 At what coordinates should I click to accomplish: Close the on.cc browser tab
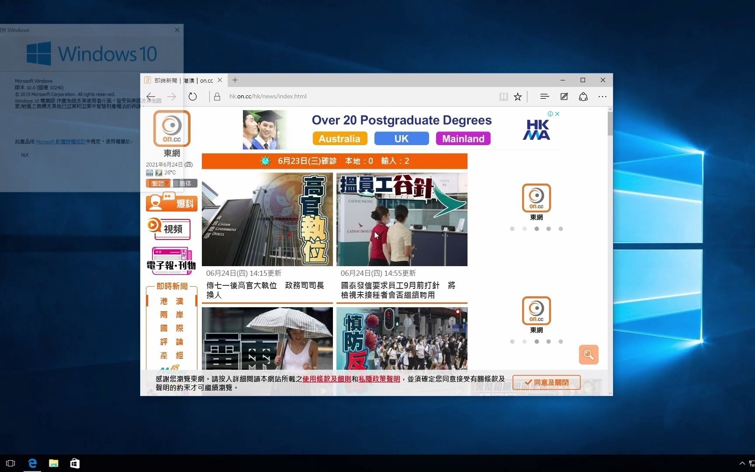220,80
